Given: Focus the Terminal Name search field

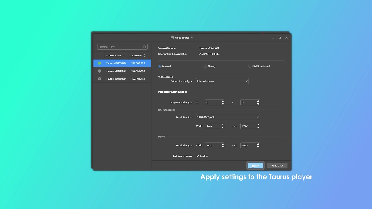Looking at the screenshot, I should tap(122, 47).
